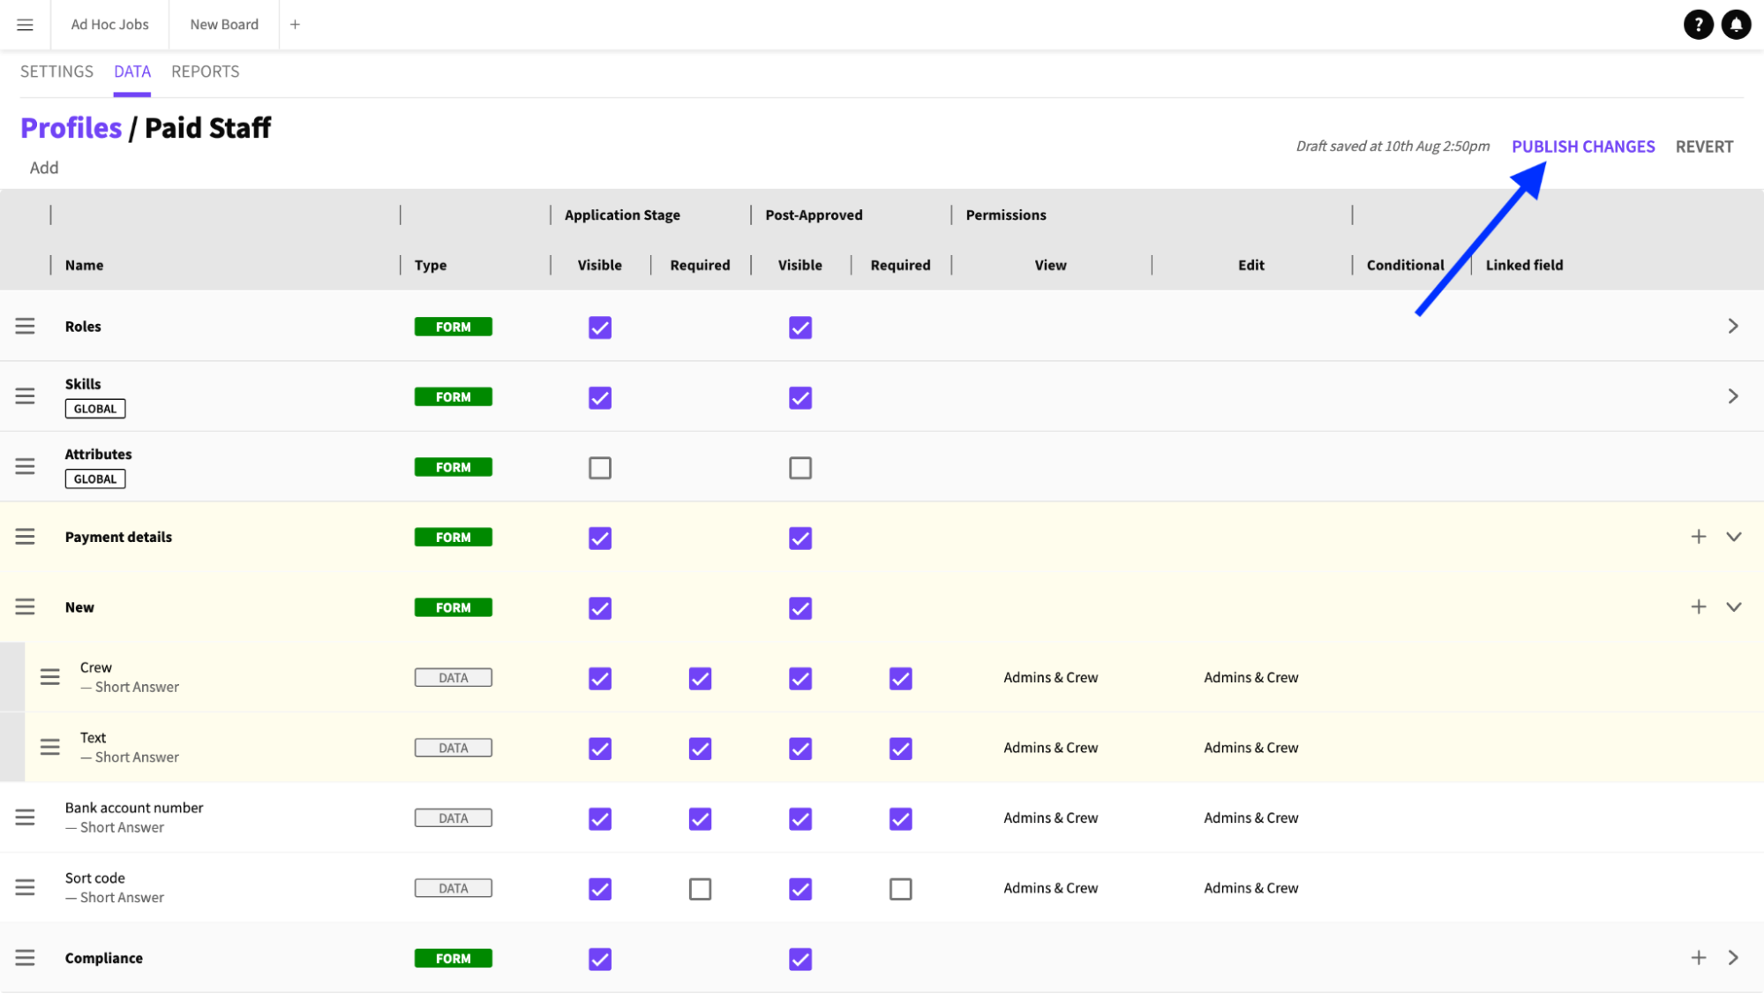The height and width of the screenshot is (994, 1764).
Task: Collapse the New form chevron
Action: click(x=1733, y=607)
